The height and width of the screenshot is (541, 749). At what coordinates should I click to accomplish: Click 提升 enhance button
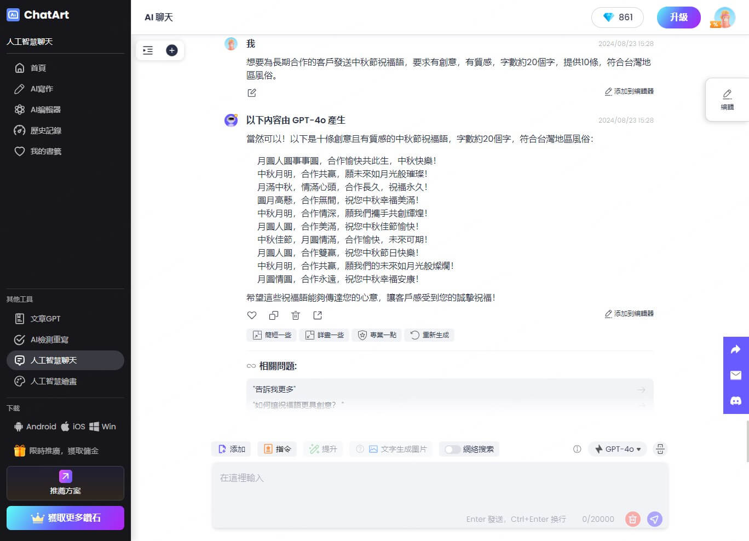pyautogui.click(x=323, y=449)
